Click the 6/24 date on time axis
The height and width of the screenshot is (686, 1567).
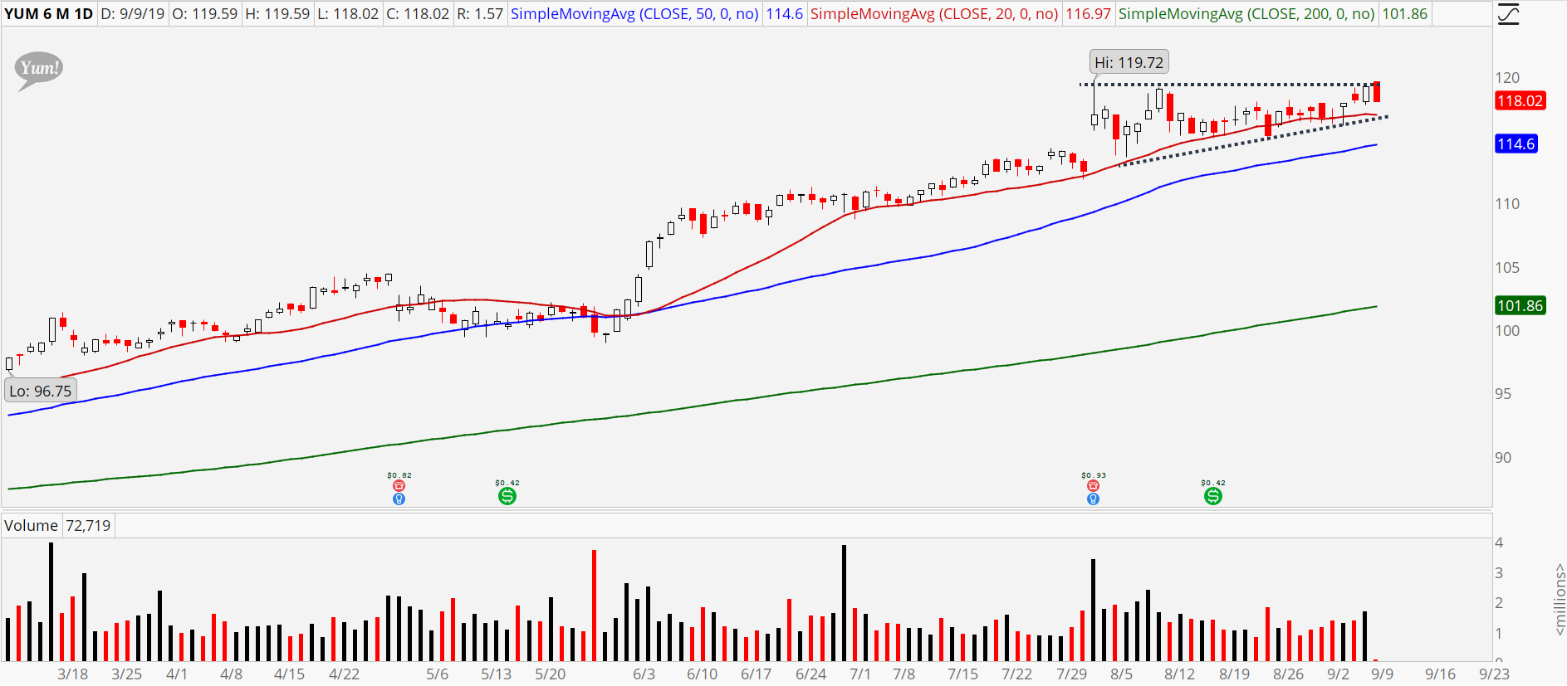(811, 674)
